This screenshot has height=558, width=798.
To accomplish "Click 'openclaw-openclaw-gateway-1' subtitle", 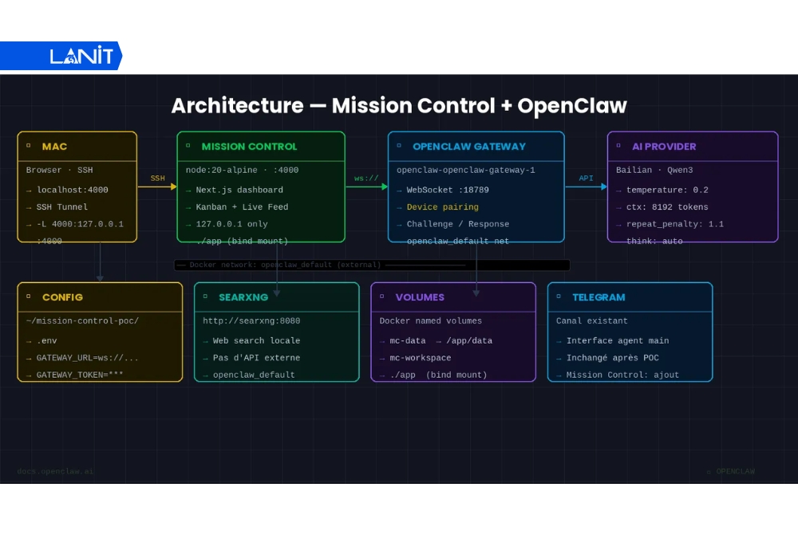I will click(466, 171).
